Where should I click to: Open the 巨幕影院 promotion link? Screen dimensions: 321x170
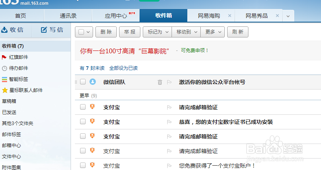coord(125,51)
